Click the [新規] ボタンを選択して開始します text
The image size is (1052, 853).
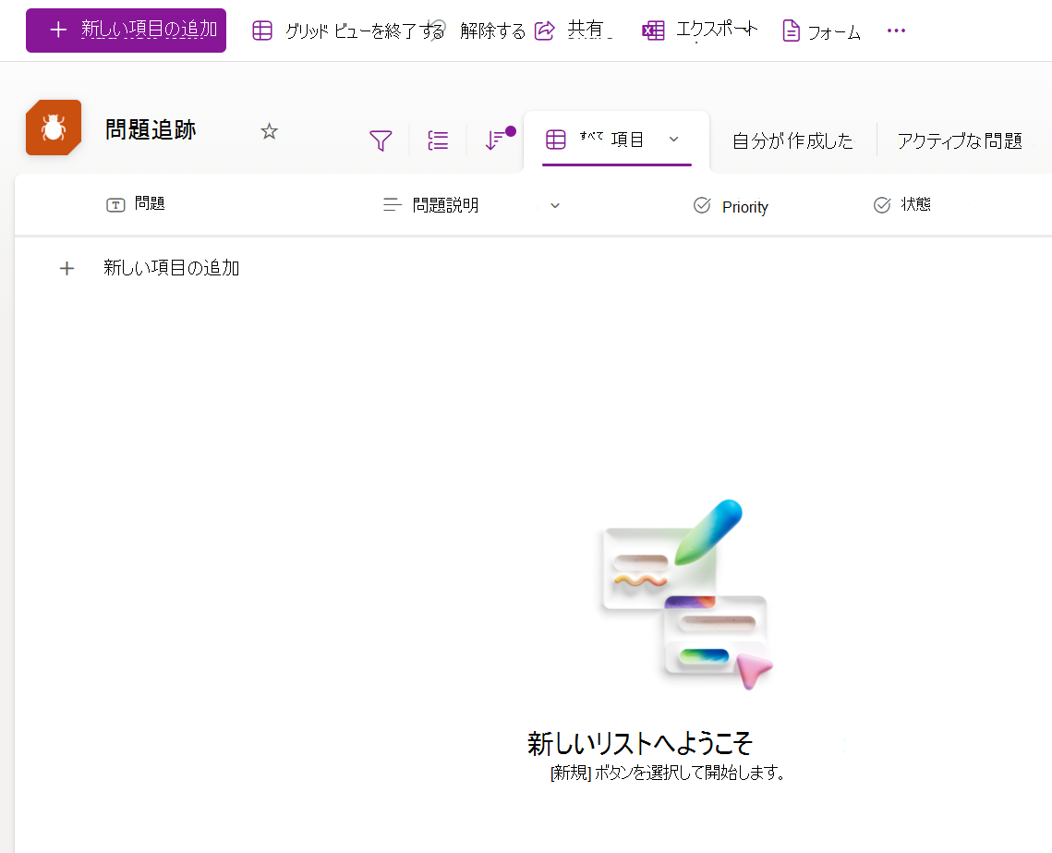click(x=667, y=773)
